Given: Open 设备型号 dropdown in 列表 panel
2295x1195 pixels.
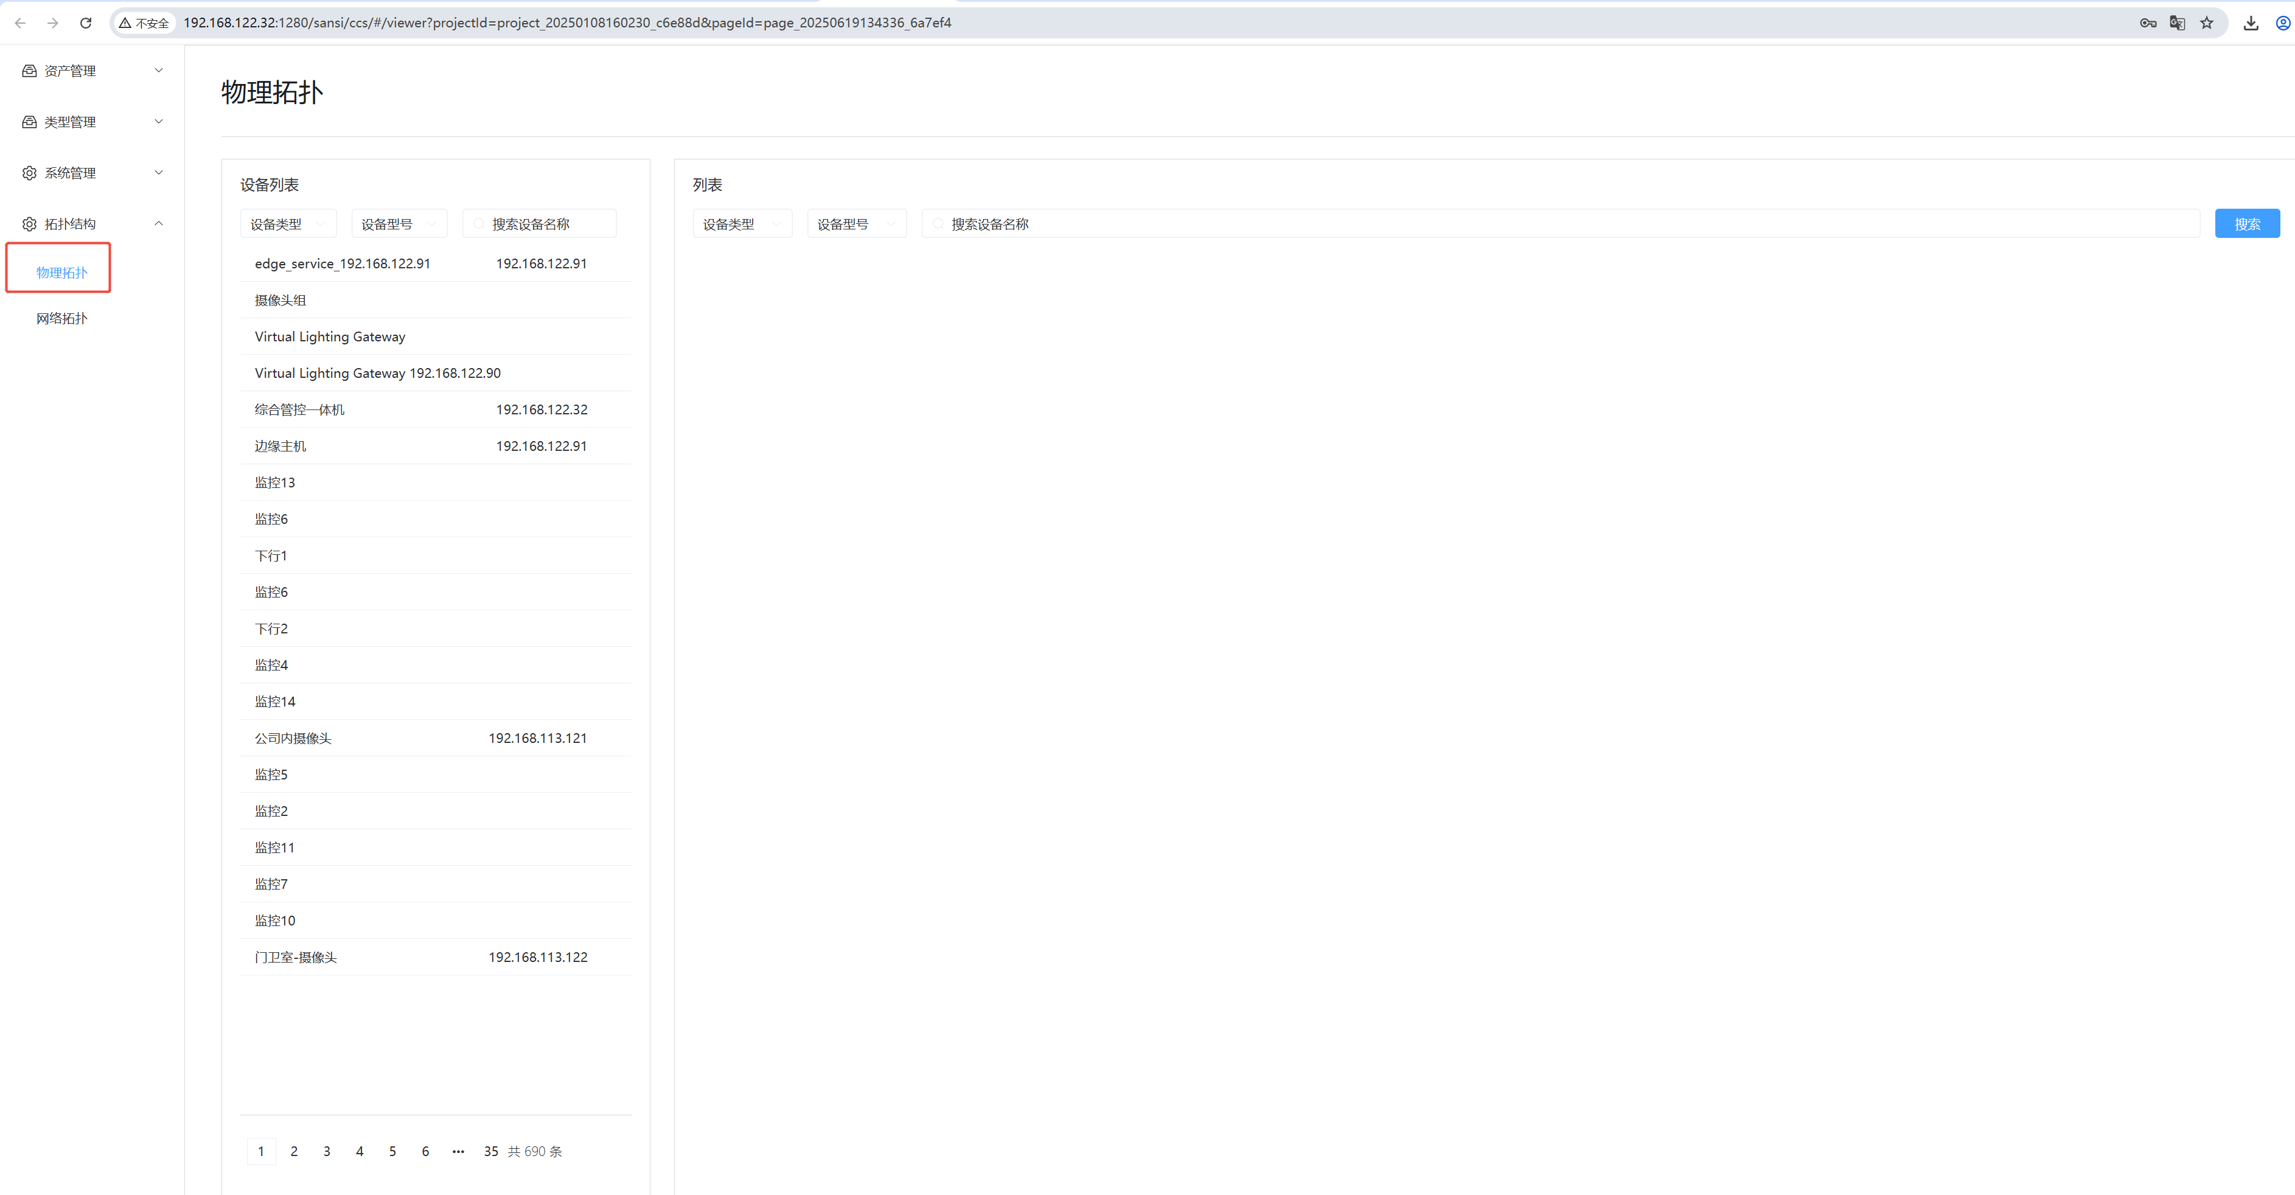Looking at the screenshot, I should pos(856,224).
